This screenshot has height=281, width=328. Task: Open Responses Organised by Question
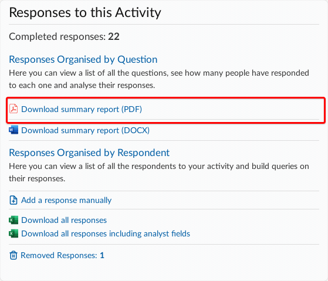coord(83,59)
